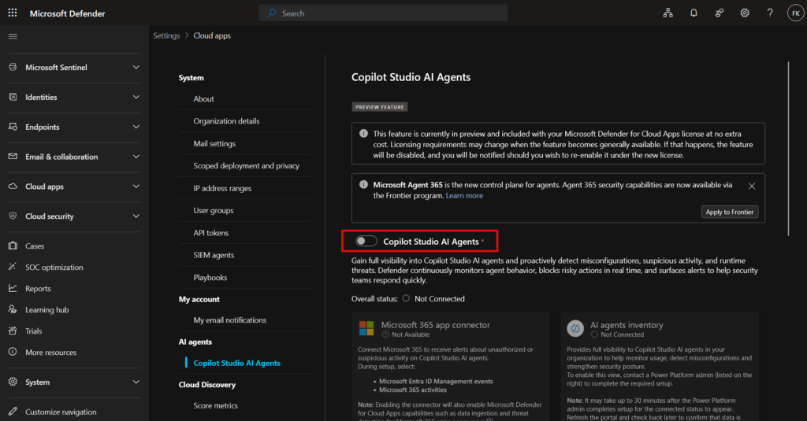
Task: Click the Overall status Not Connected text
Action: [440, 299]
